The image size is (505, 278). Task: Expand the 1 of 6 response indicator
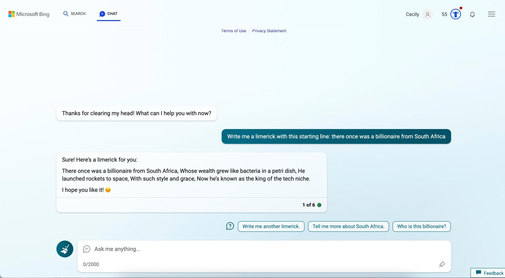coord(311,204)
